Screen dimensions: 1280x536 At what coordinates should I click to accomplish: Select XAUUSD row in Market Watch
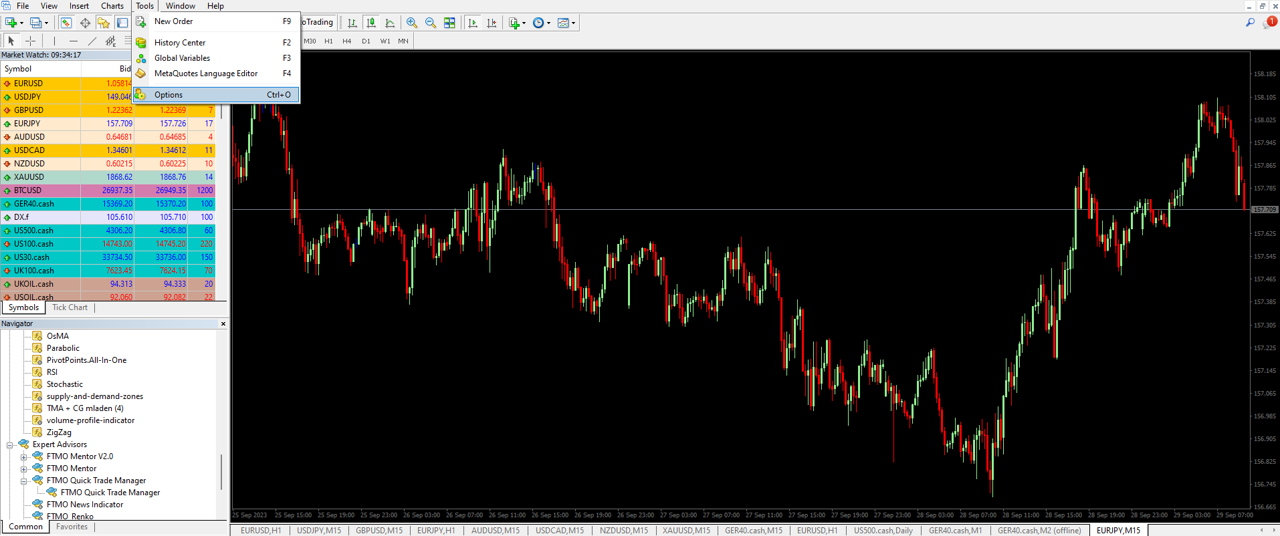click(x=108, y=177)
